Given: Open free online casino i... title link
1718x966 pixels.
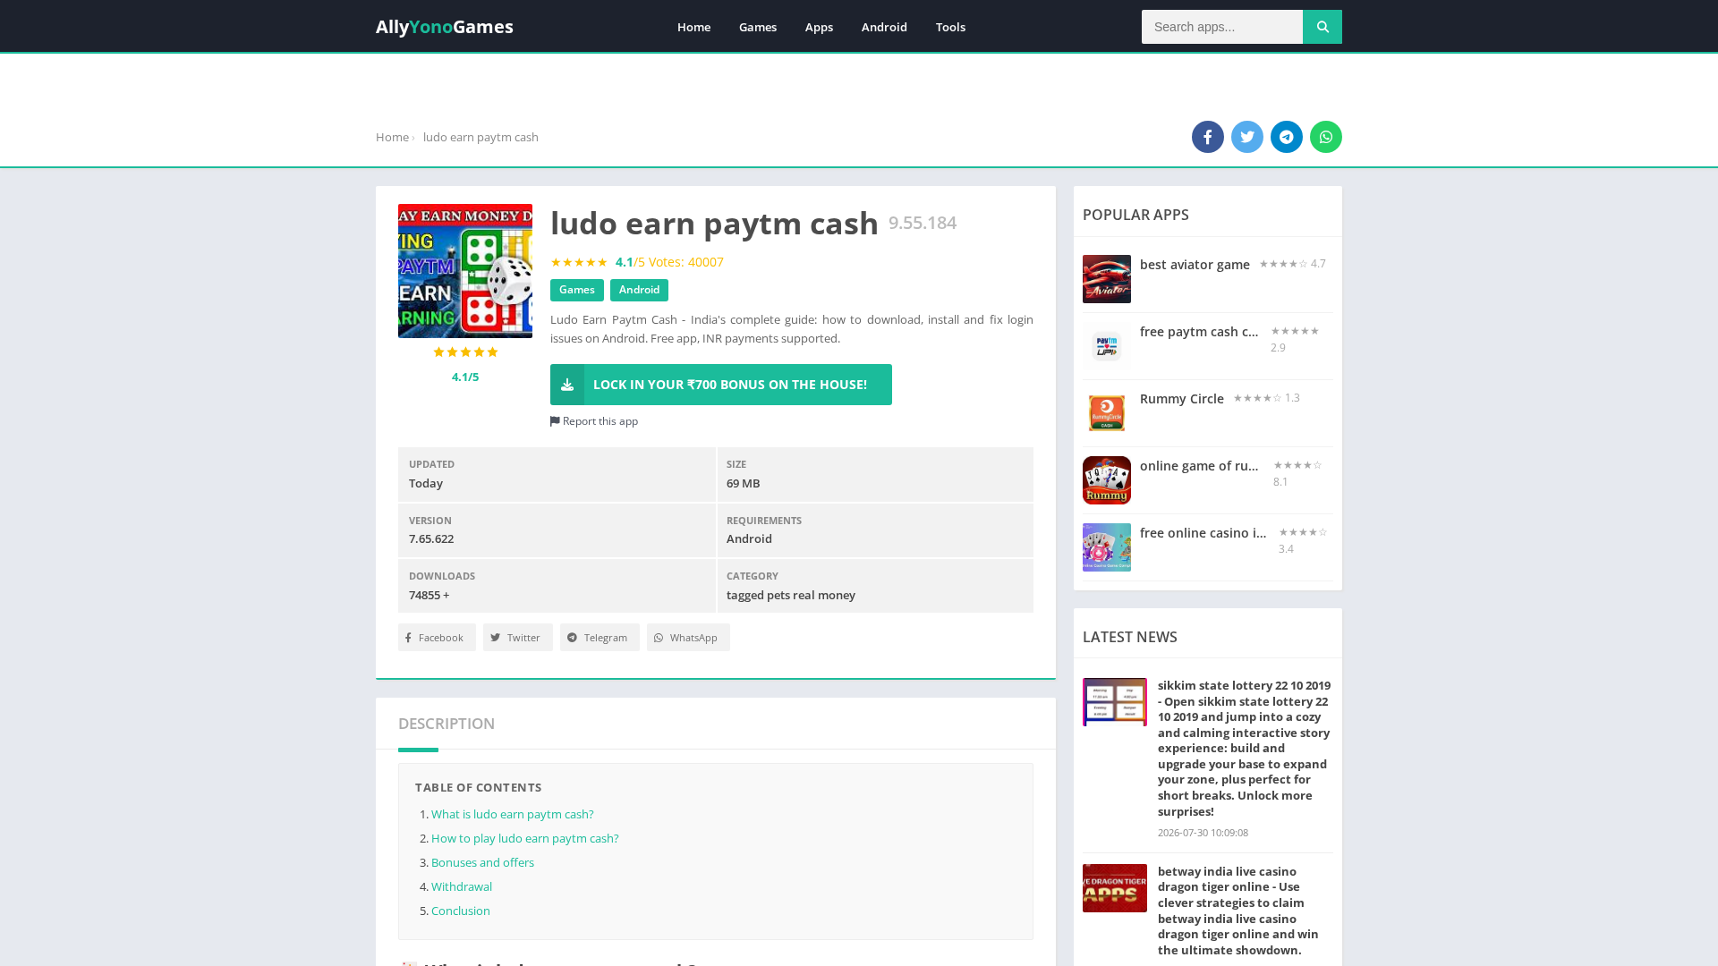Looking at the screenshot, I should tap(1203, 533).
